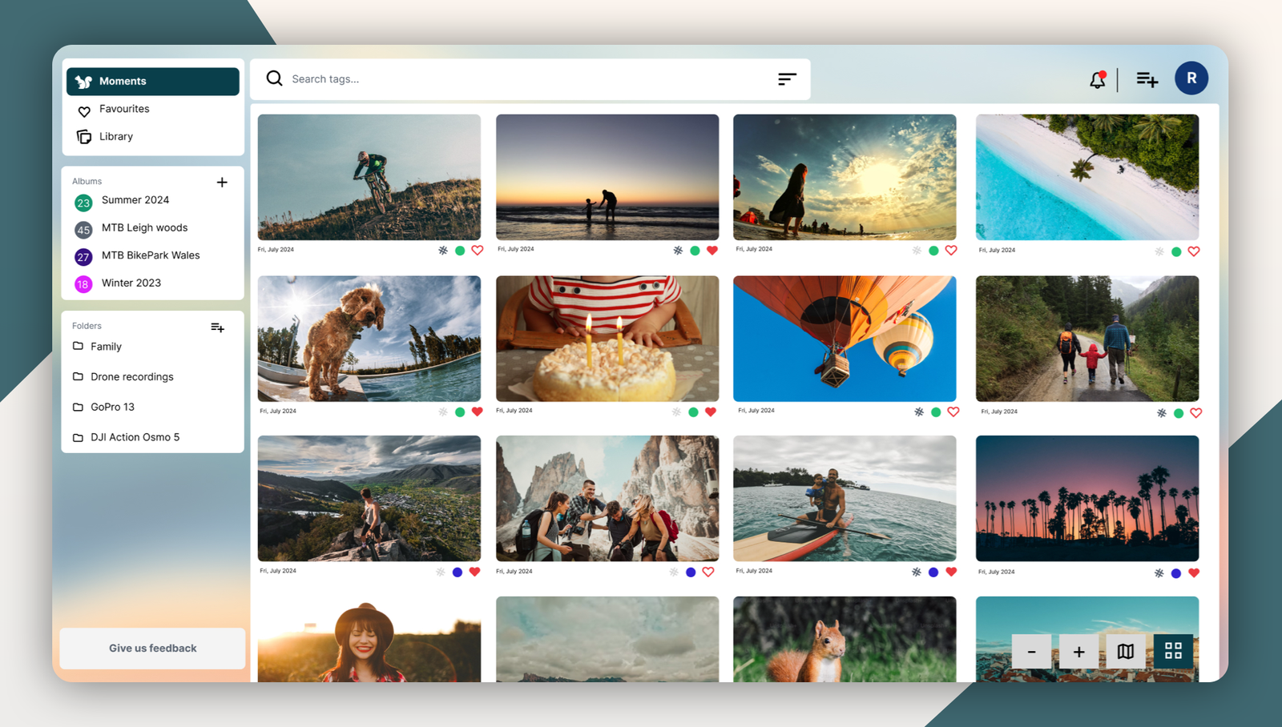Click green dot under tropical beach photo

tap(1176, 251)
